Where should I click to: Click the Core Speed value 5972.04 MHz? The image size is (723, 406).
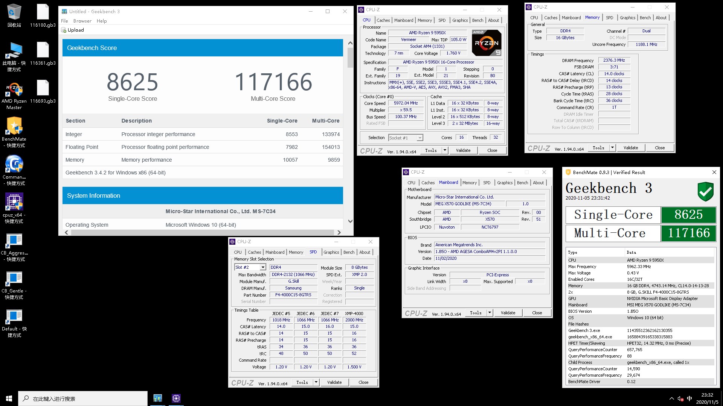[406, 103]
